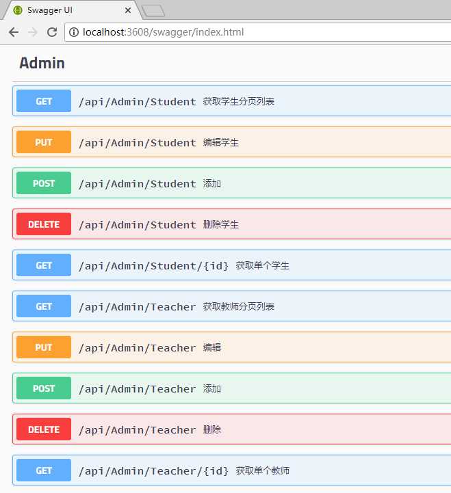Click GET badge for /api/Admin/Teacher/{id}
This screenshot has width=451, height=493.
tap(44, 470)
